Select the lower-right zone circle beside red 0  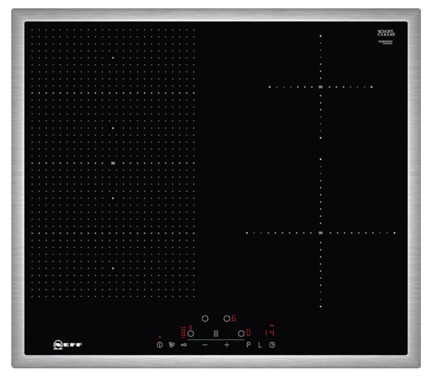[x=241, y=333]
